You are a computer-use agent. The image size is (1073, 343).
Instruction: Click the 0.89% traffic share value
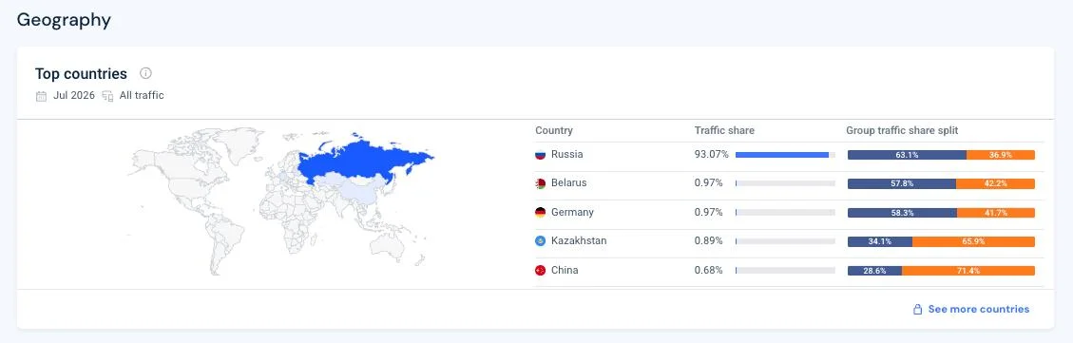pos(709,241)
